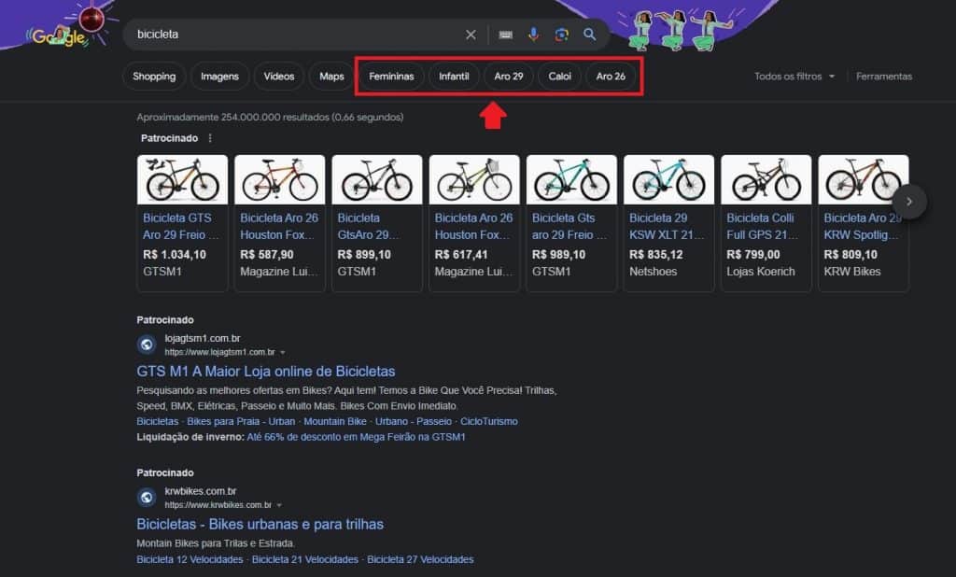Apply the Caloi filter chip
The width and height of the screenshot is (956, 577).
click(x=559, y=77)
